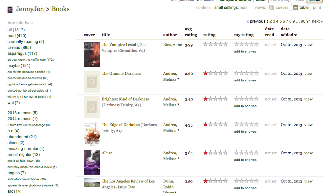
Task: Switch to covers view
Action: pos(278,8)
